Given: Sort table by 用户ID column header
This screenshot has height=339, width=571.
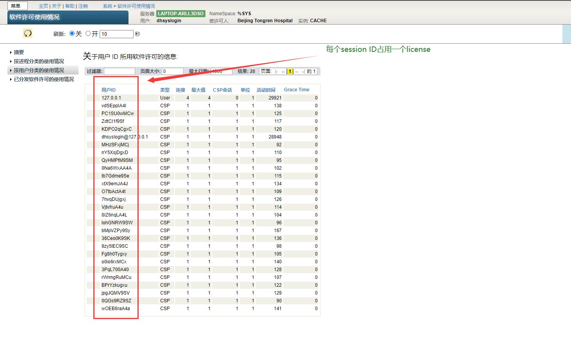Looking at the screenshot, I should pos(109,90).
